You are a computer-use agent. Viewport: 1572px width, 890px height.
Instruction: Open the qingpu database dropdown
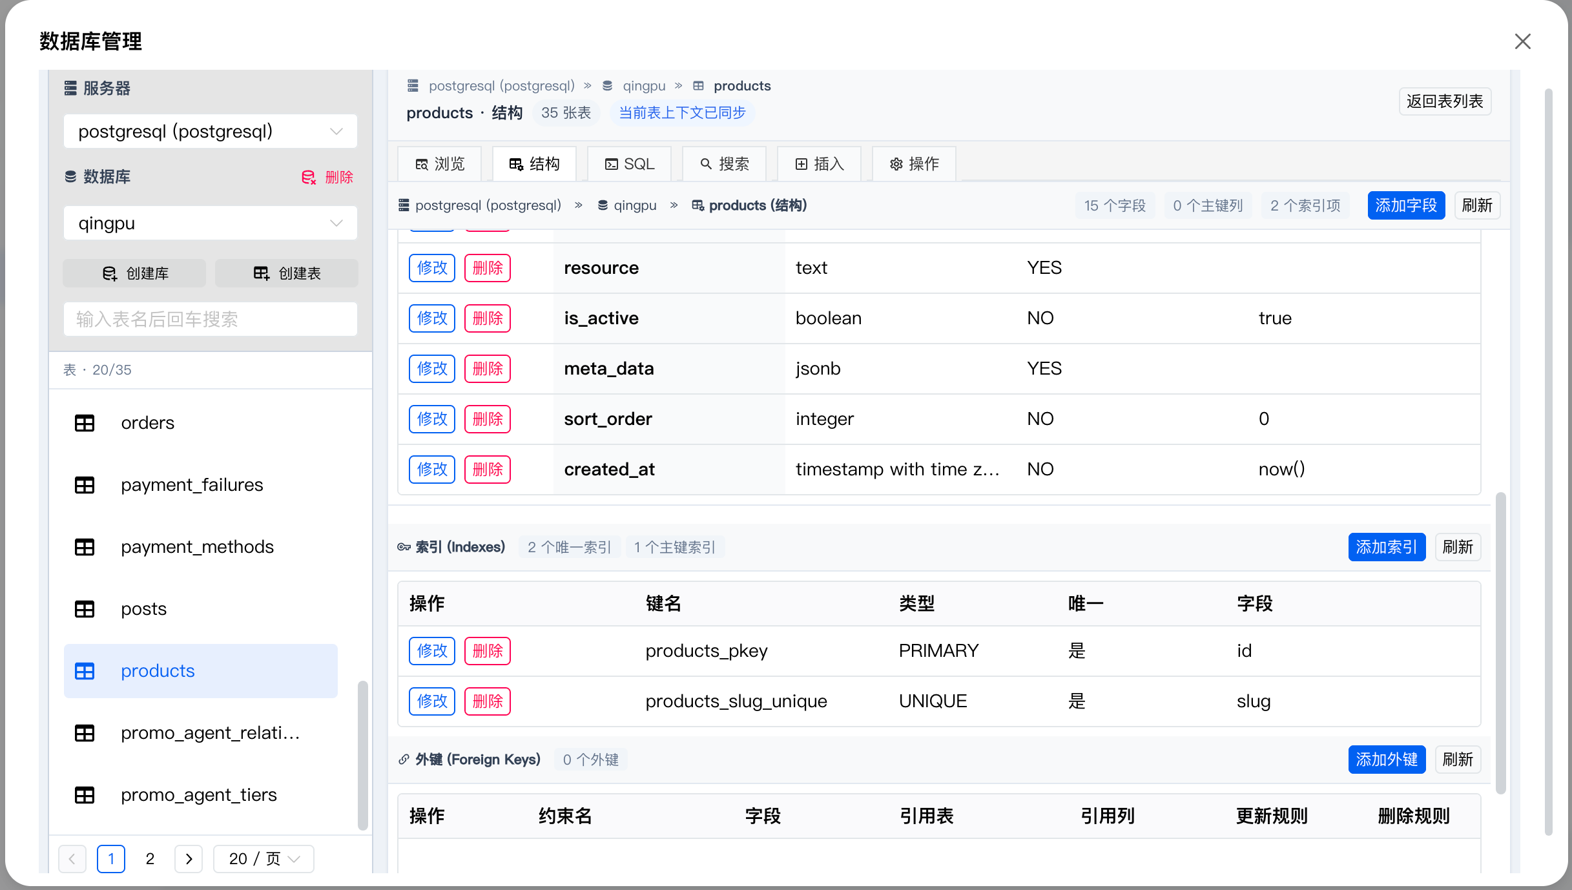point(211,223)
